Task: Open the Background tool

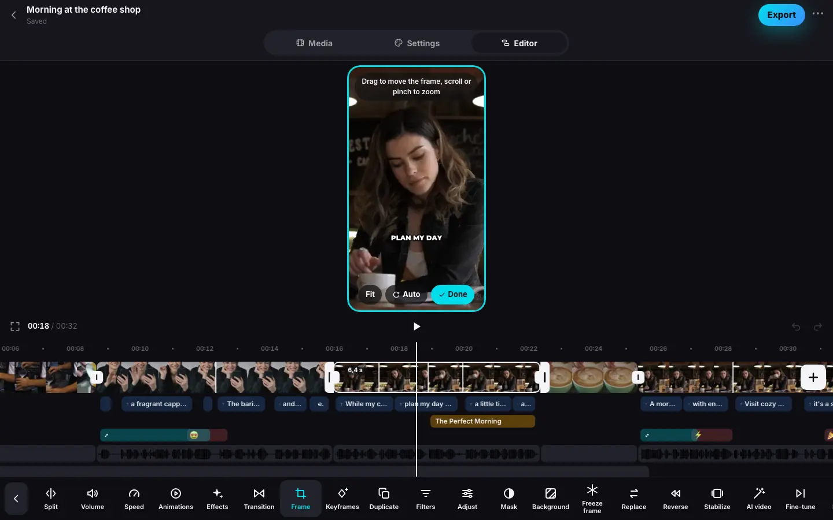Action: tap(551, 499)
